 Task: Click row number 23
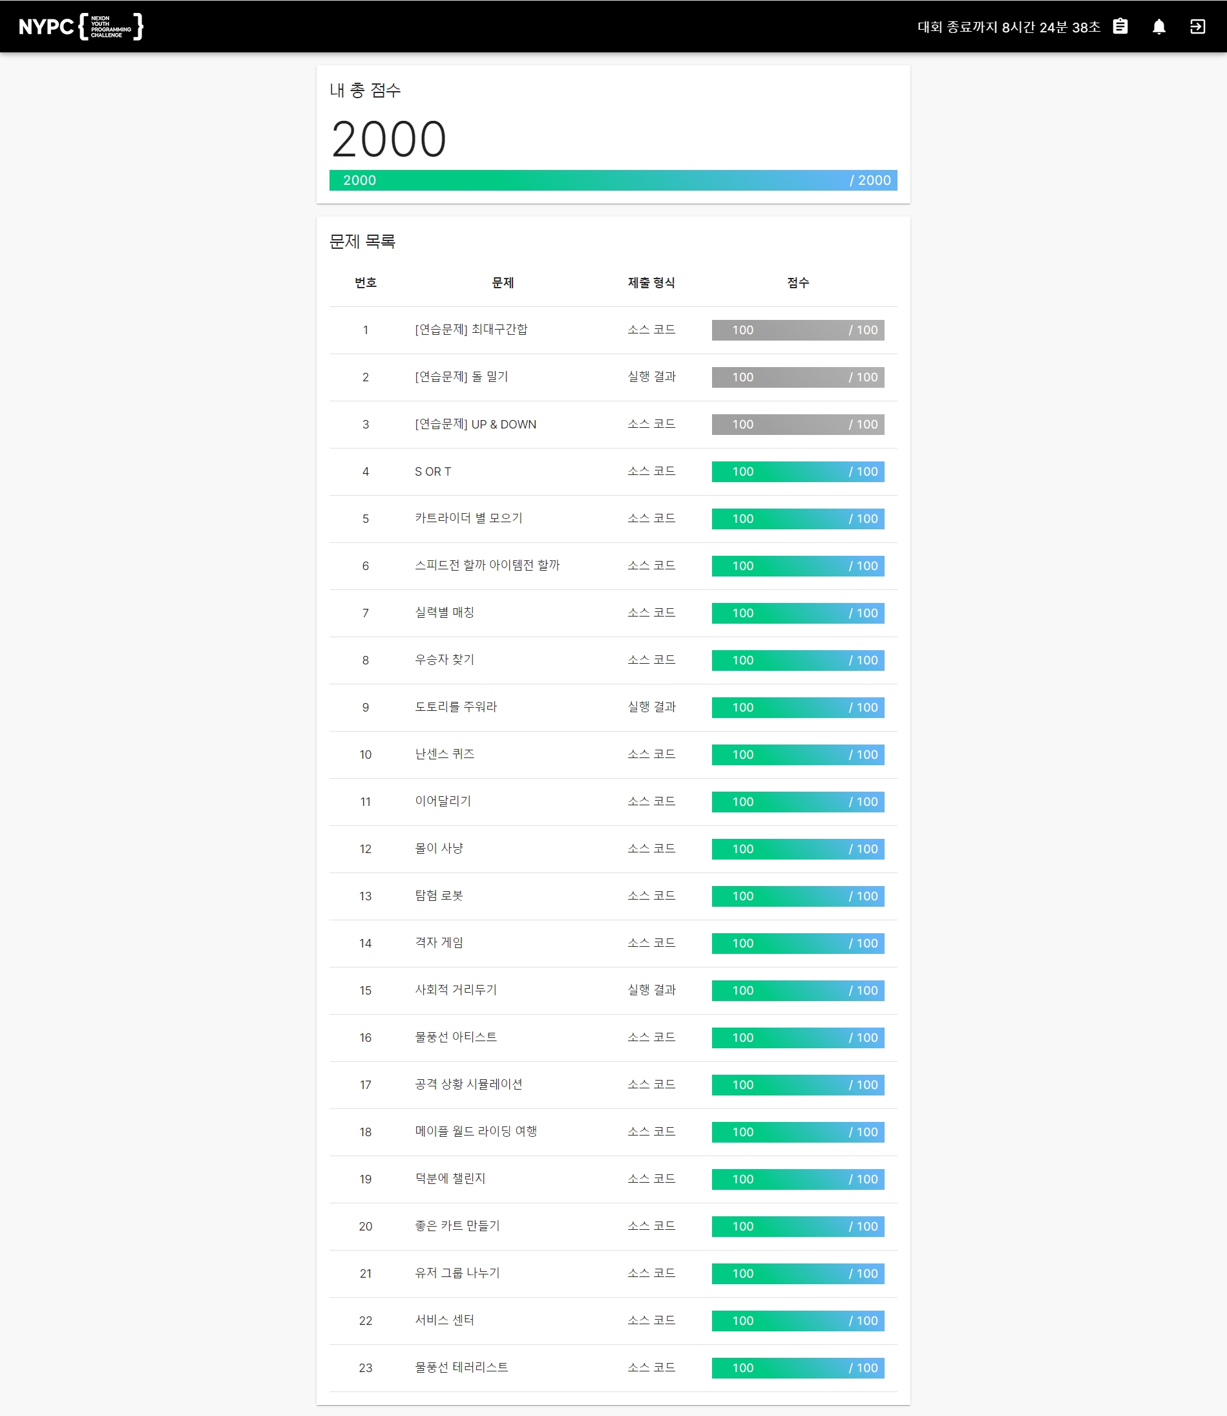coord(366,1369)
